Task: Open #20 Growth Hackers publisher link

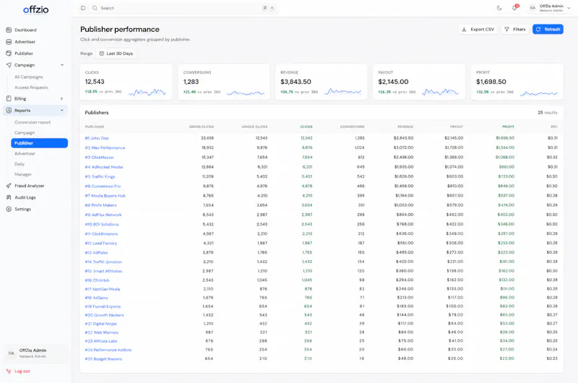Action: [104, 315]
